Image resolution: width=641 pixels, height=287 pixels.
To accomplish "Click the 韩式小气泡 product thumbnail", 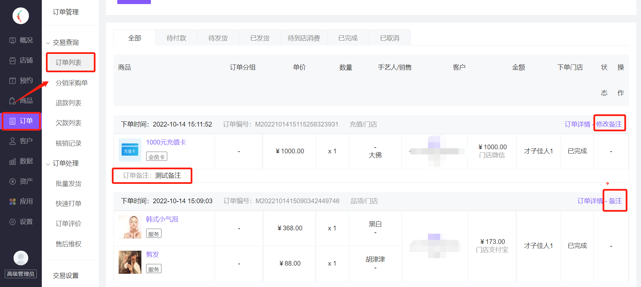I will click(x=130, y=227).
